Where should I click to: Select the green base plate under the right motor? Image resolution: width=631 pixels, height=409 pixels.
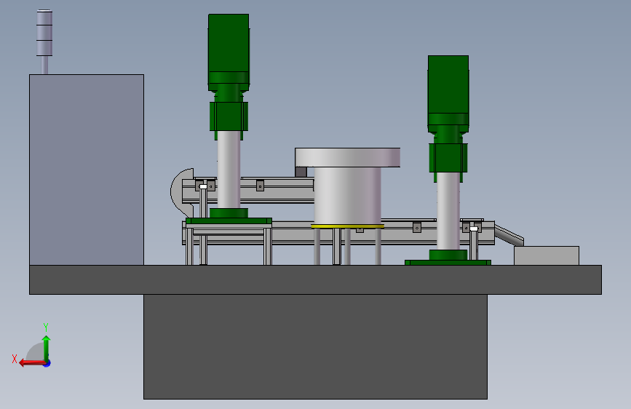(x=448, y=263)
